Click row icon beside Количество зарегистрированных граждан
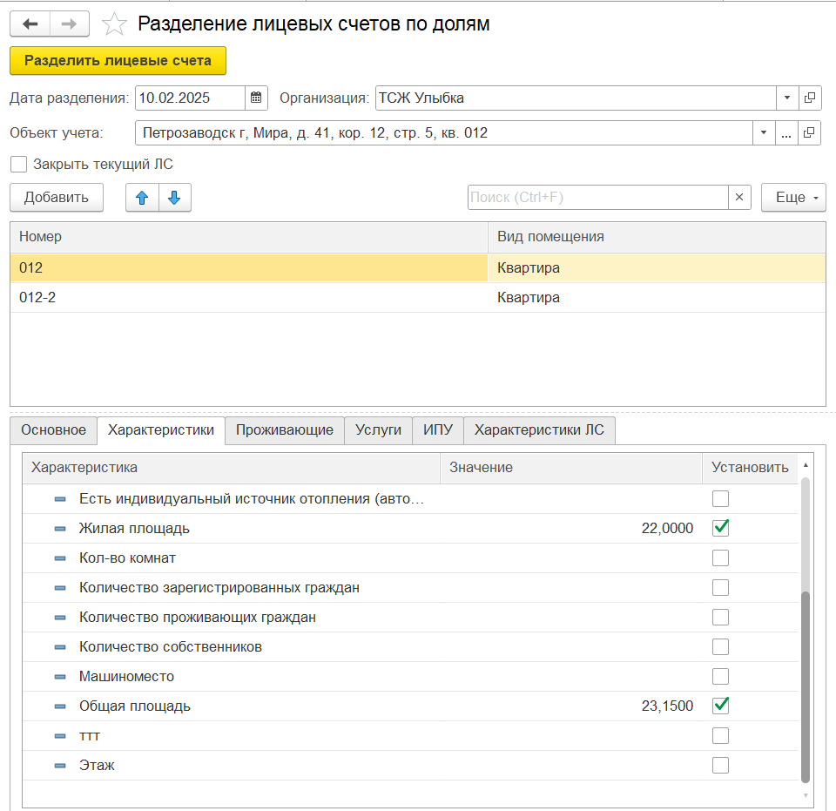The width and height of the screenshot is (836, 811). click(x=60, y=588)
